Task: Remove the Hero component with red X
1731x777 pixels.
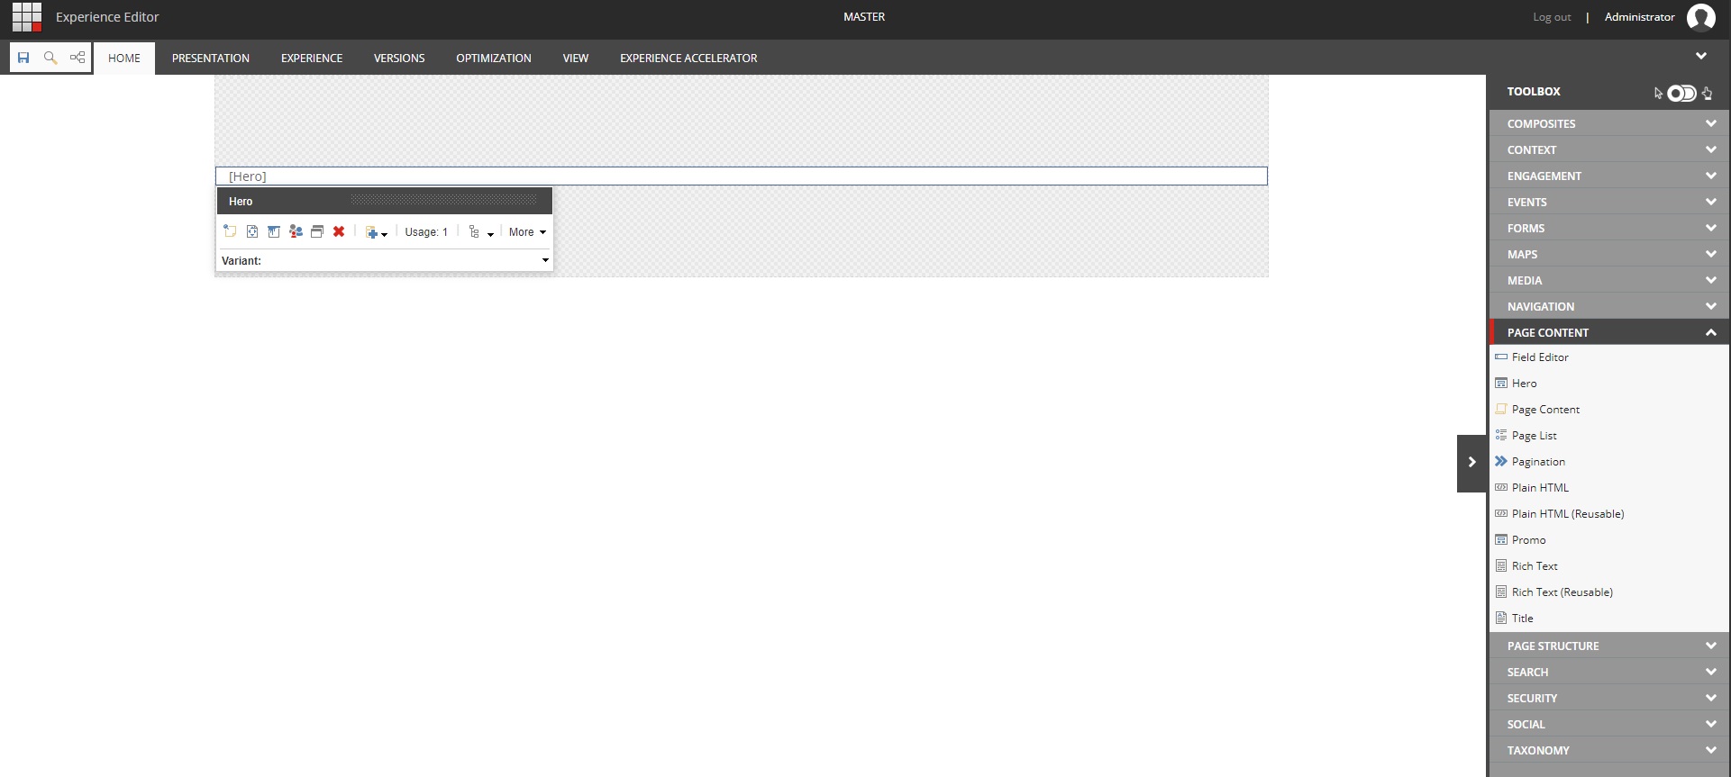Action: (x=339, y=231)
